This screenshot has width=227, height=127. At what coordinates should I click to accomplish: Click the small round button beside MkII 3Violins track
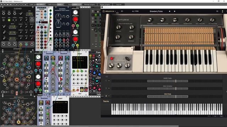109,89
